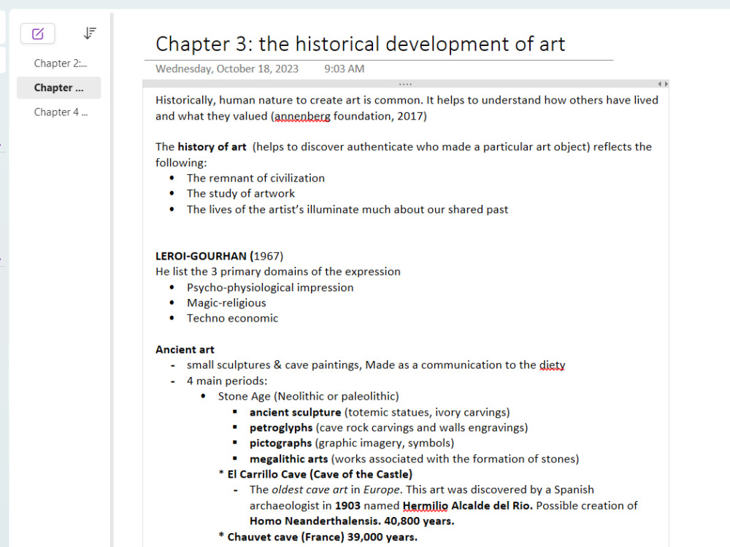Click the El Carrillo Cave line
The width and height of the screenshot is (730, 547).
point(315,475)
